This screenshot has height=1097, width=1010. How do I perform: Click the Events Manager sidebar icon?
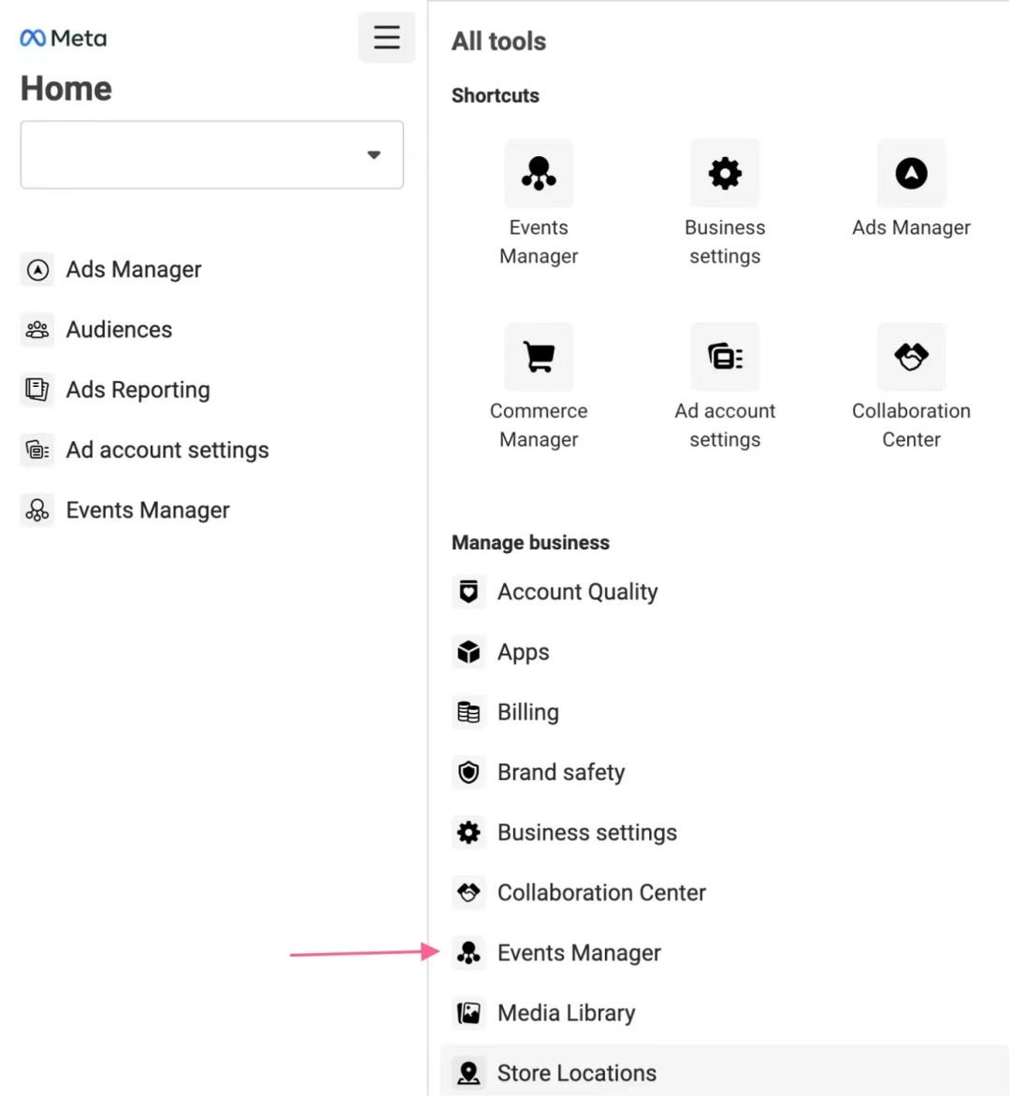point(37,510)
